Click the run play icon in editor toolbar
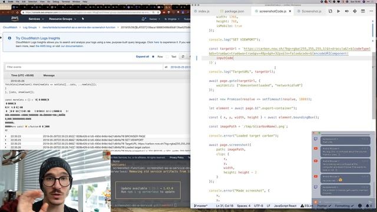 click(339, 11)
